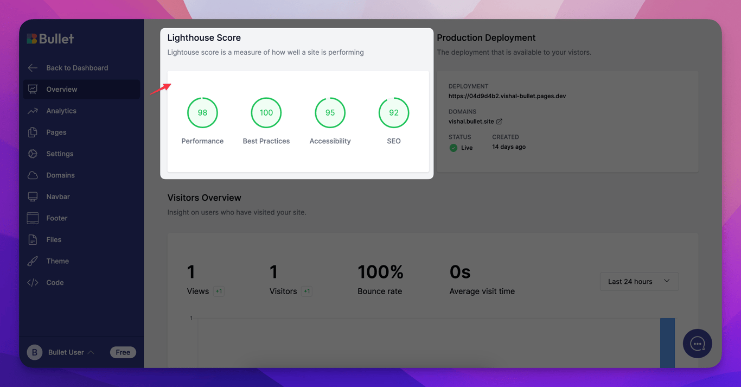Click the Files document icon
This screenshot has width=741, height=387.
click(33, 239)
